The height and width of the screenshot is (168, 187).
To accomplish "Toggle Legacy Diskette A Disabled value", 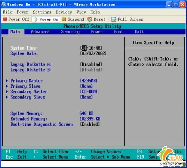I will point(91,64).
